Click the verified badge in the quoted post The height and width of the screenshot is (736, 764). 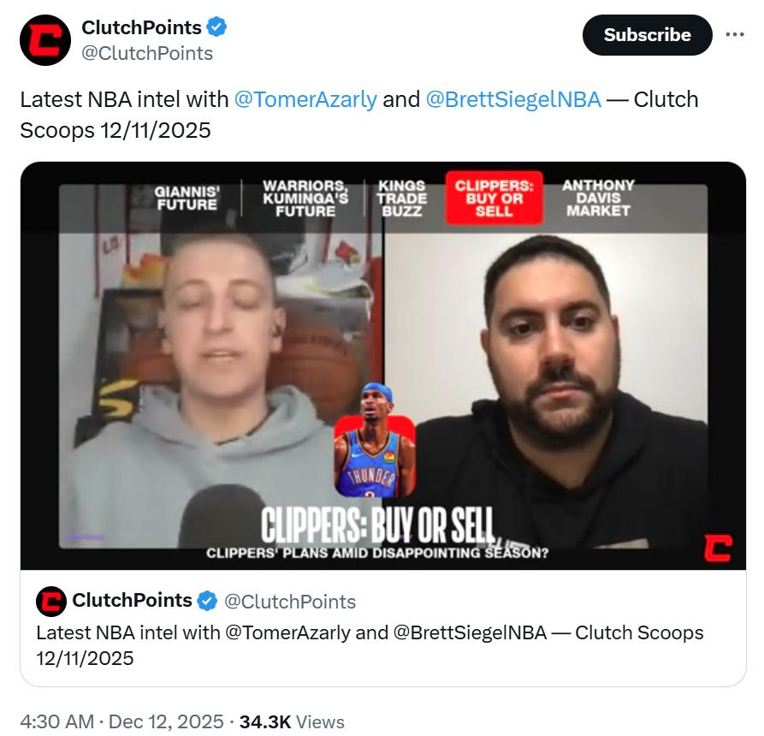(x=207, y=601)
